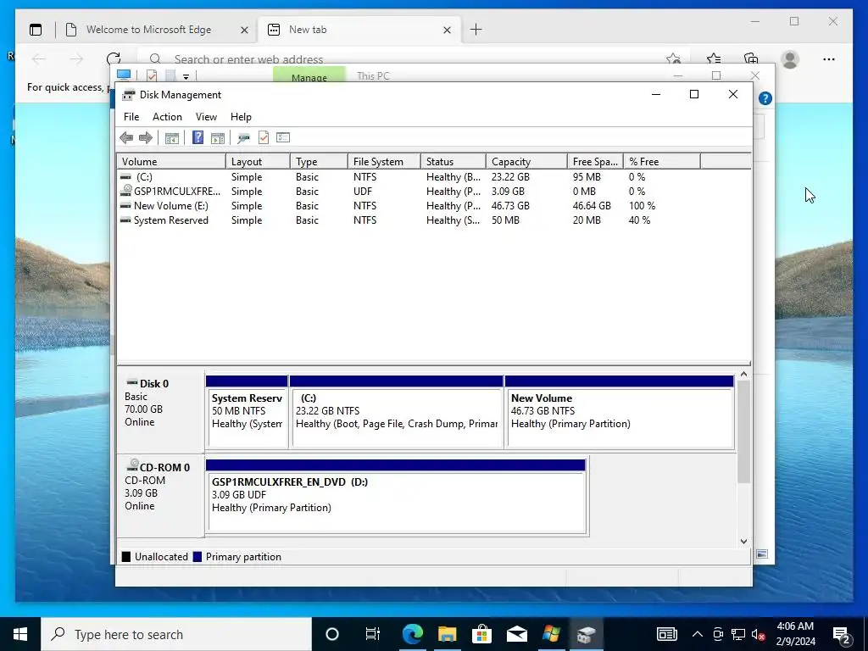Select the CD-ROM 0 label panel
The image size is (868, 651).
160,496
